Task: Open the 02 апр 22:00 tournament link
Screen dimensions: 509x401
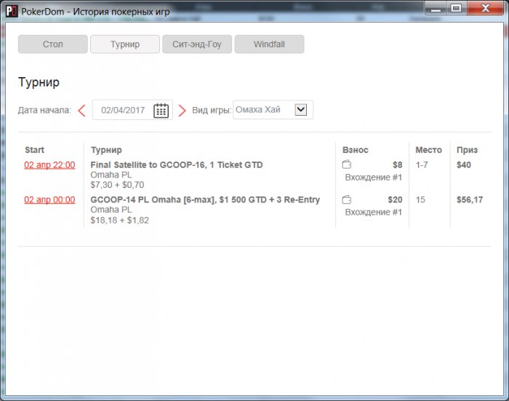Action: (x=49, y=165)
